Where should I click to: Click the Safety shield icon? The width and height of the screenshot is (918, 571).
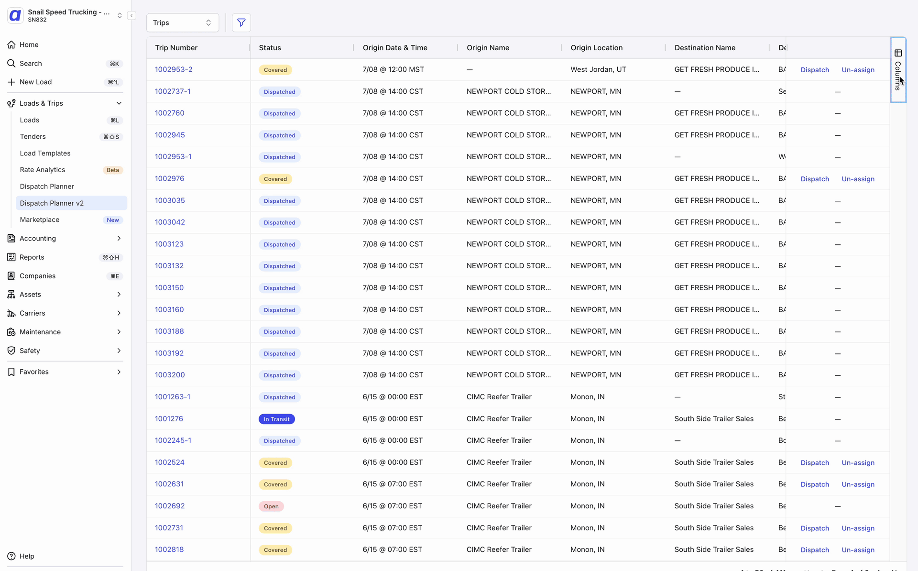pos(11,351)
